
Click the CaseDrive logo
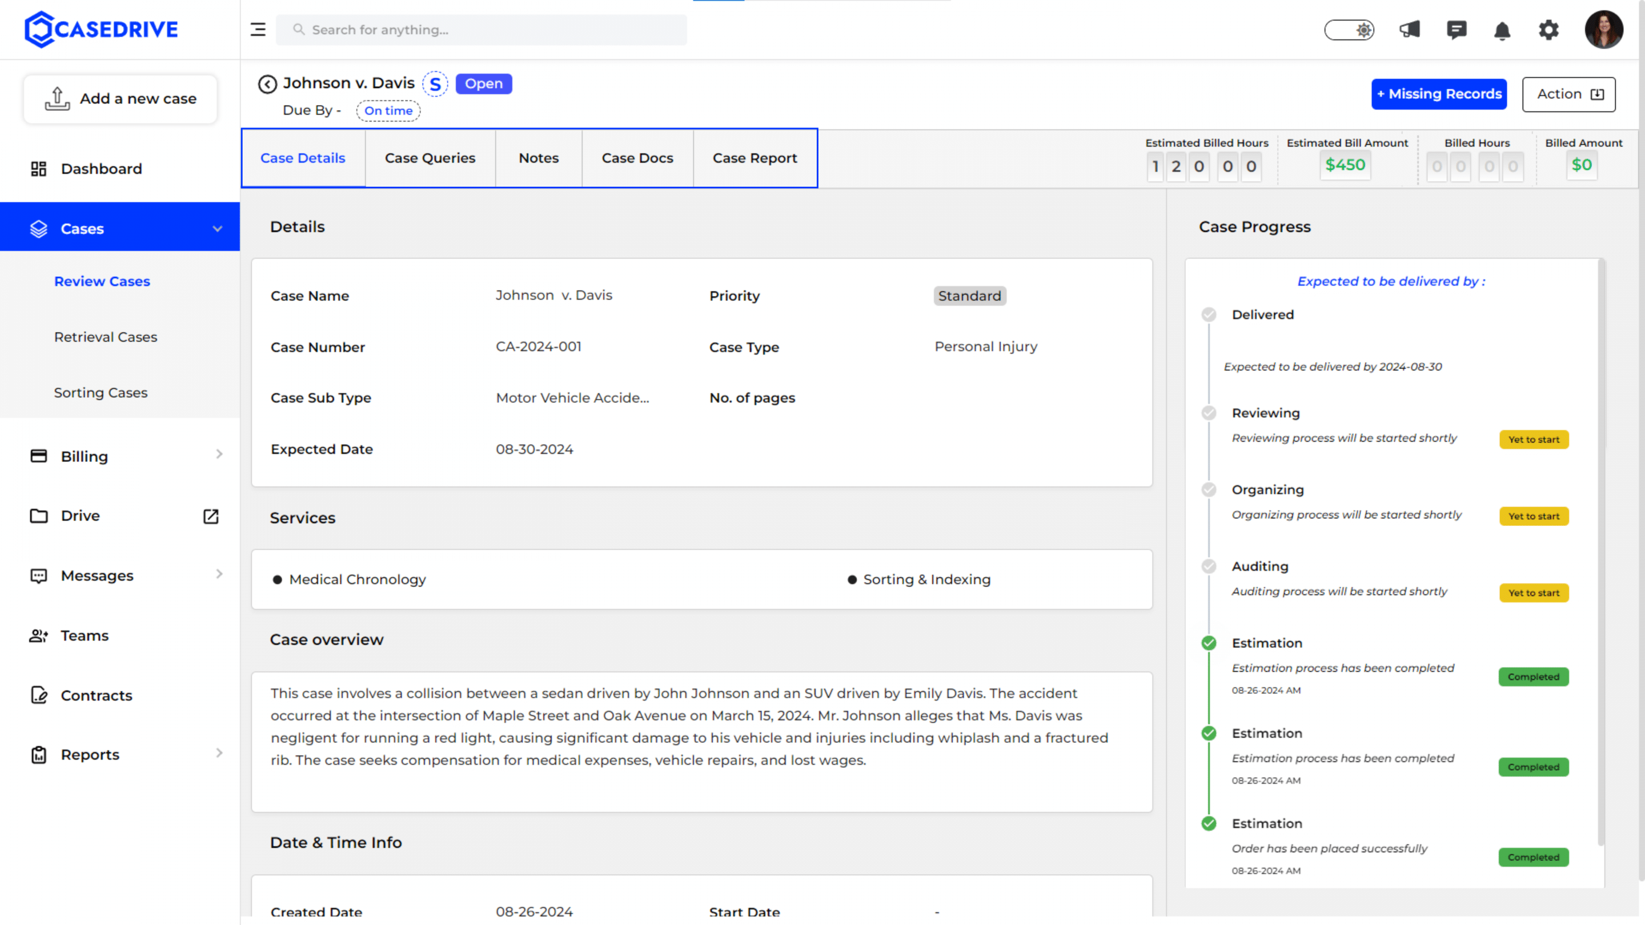click(101, 29)
